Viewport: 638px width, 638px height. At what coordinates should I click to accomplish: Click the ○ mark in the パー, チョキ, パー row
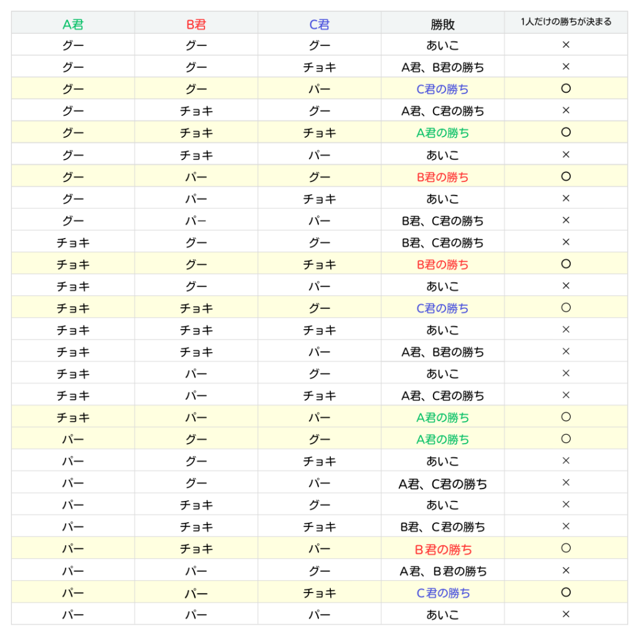566,548
